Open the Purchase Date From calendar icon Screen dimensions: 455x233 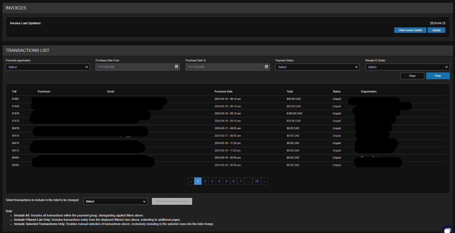(176, 67)
